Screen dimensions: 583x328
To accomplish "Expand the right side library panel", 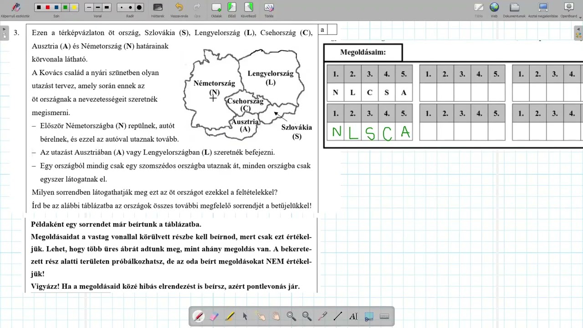I will [x=579, y=33].
